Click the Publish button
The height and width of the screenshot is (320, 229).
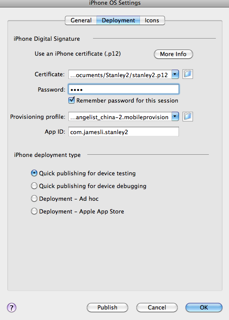107,307
